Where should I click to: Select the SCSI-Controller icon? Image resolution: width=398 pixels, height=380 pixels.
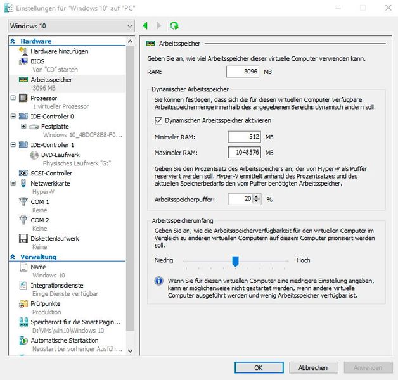pos(23,173)
